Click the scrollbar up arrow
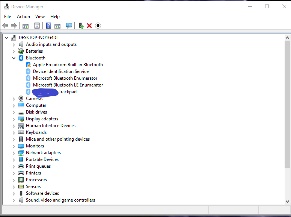The height and width of the screenshot is (217, 291). point(287,38)
